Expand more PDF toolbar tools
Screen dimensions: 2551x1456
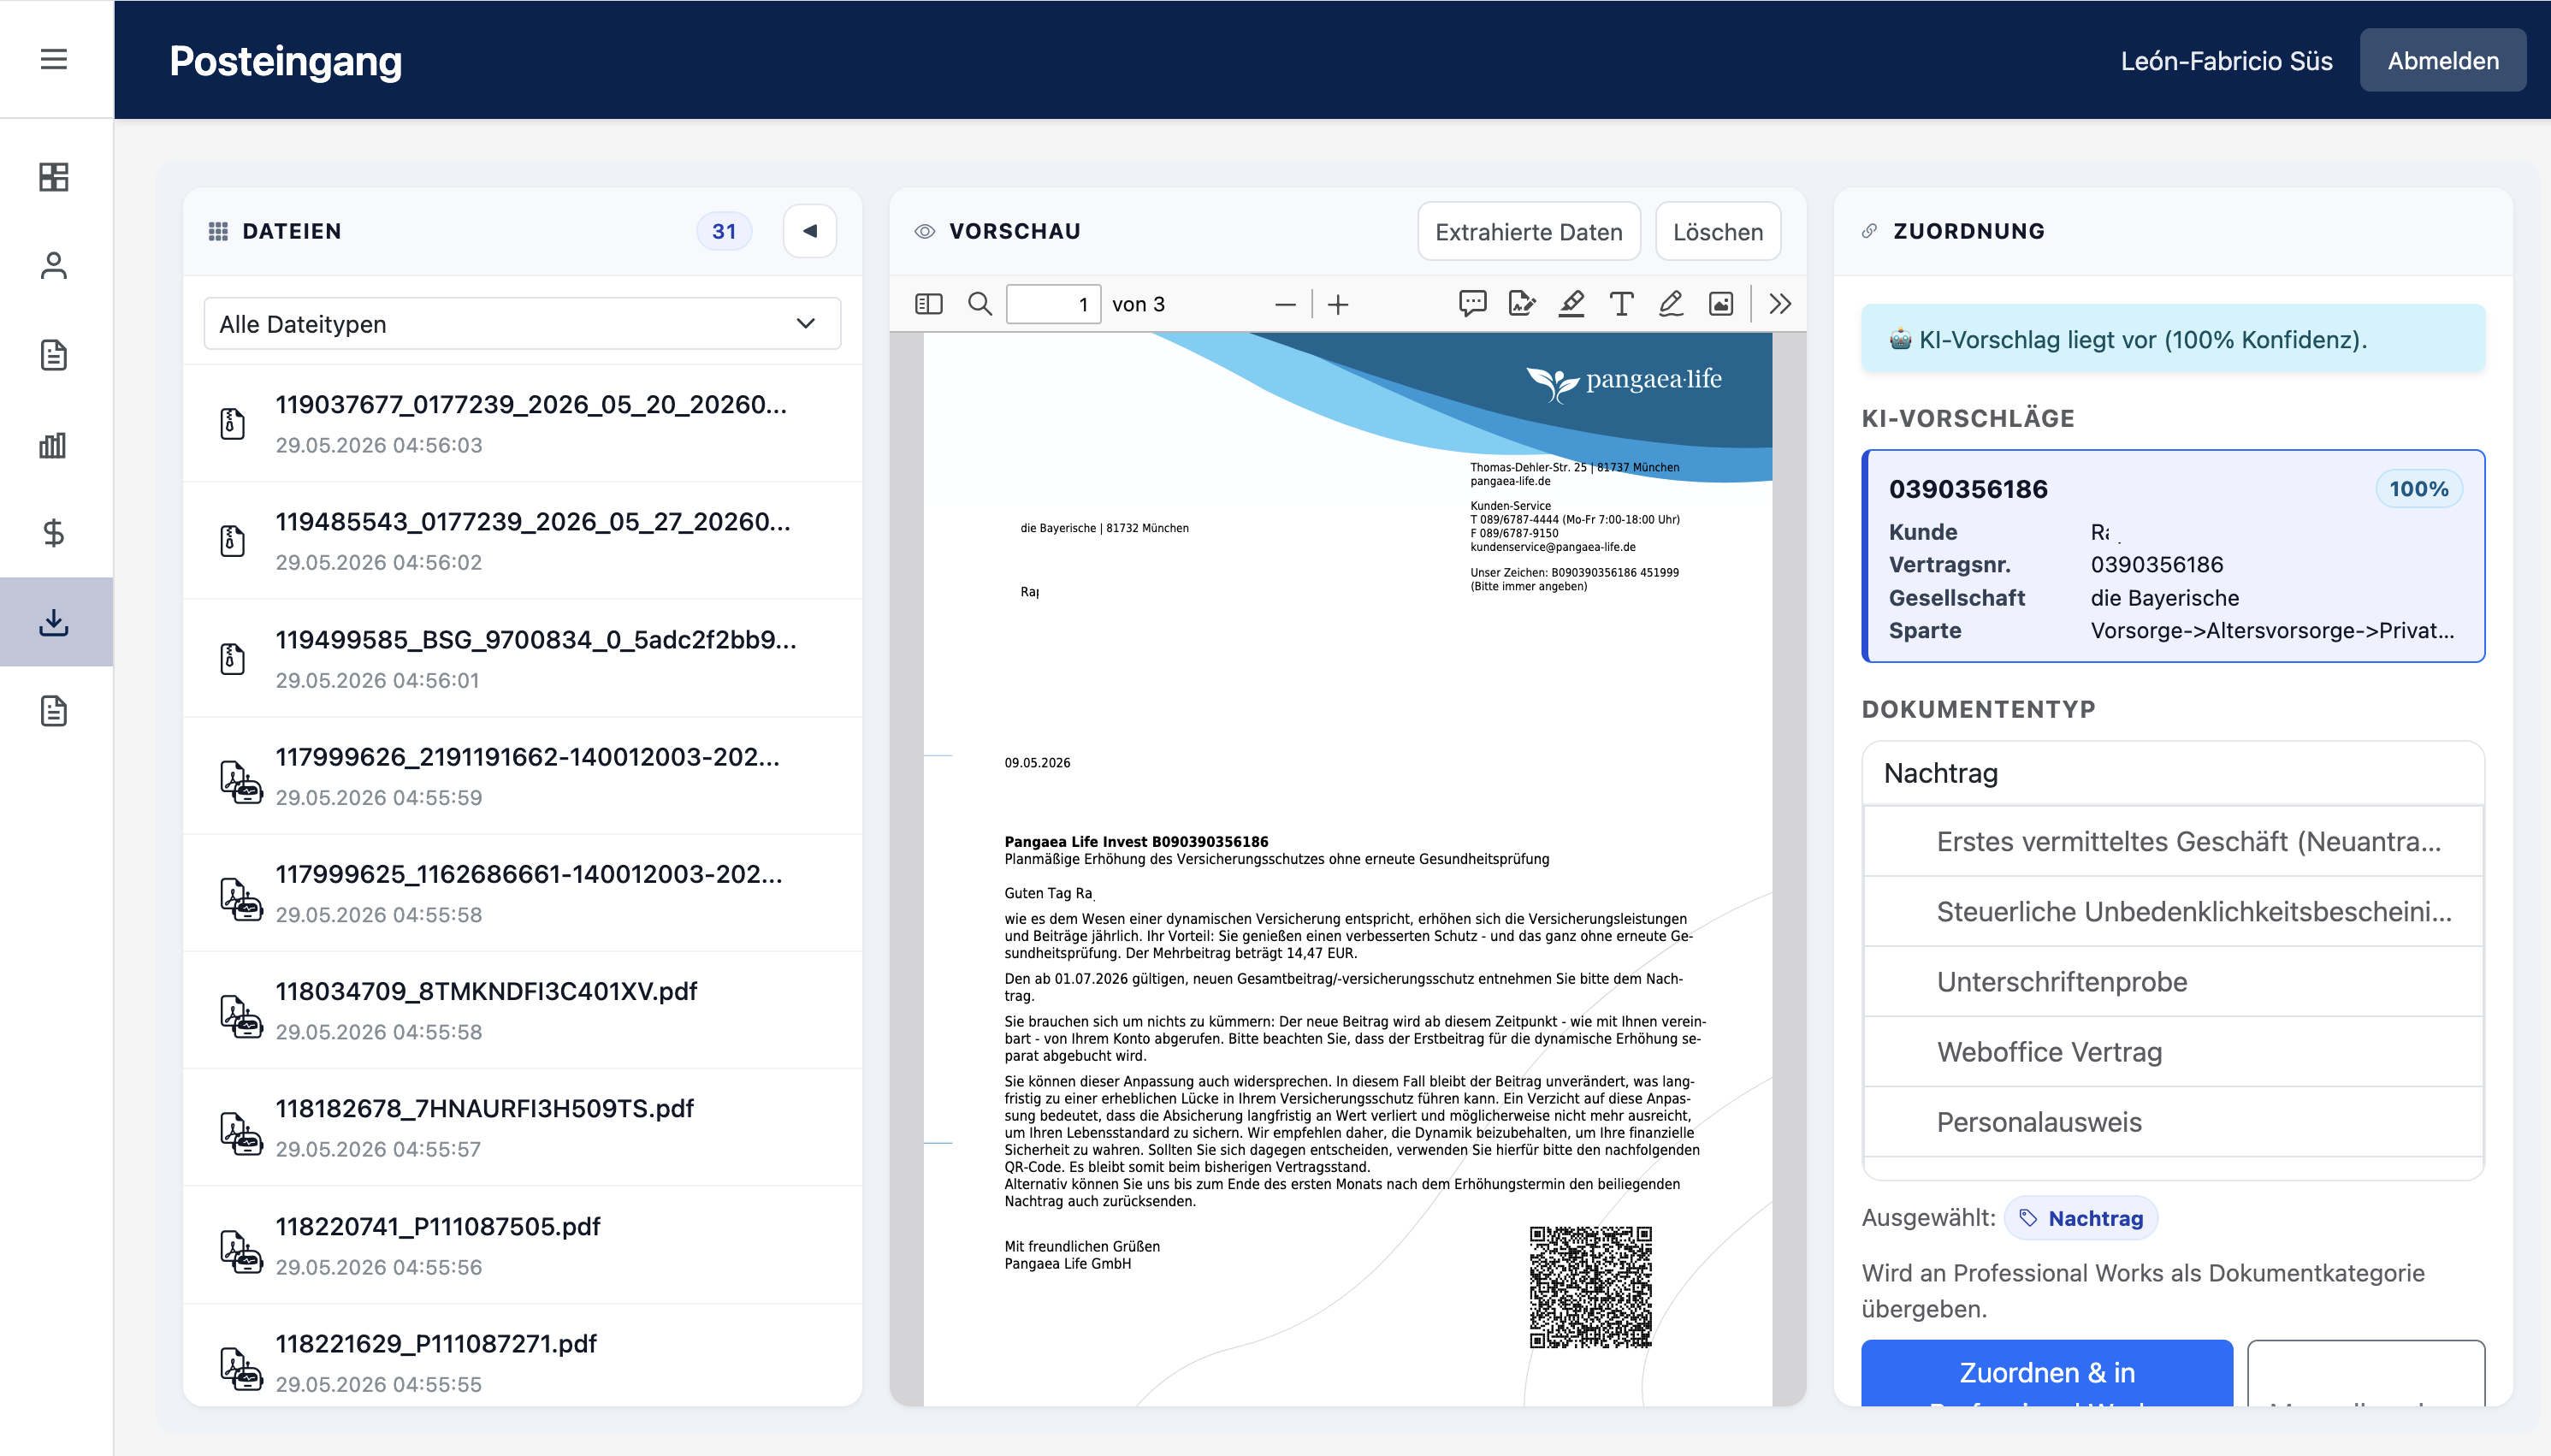click(1780, 304)
